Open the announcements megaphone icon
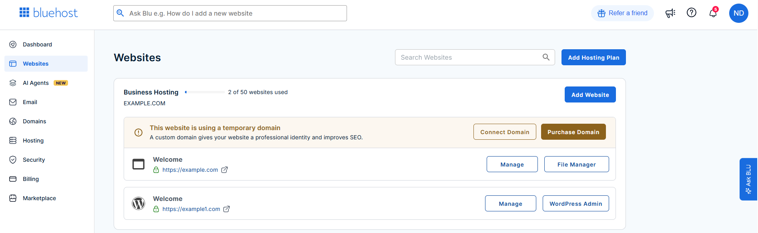This screenshot has height=233, width=758. [670, 13]
